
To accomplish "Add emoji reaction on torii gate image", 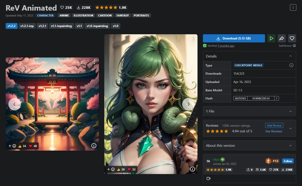I will [x=12, y=146].
